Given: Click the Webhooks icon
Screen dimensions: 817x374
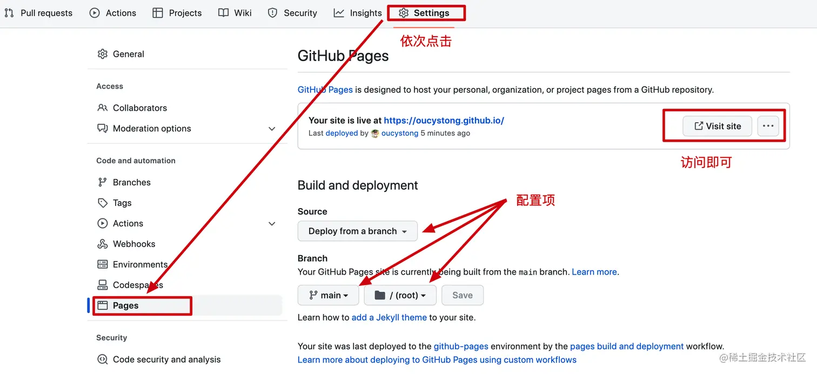Looking at the screenshot, I should tap(103, 244).
